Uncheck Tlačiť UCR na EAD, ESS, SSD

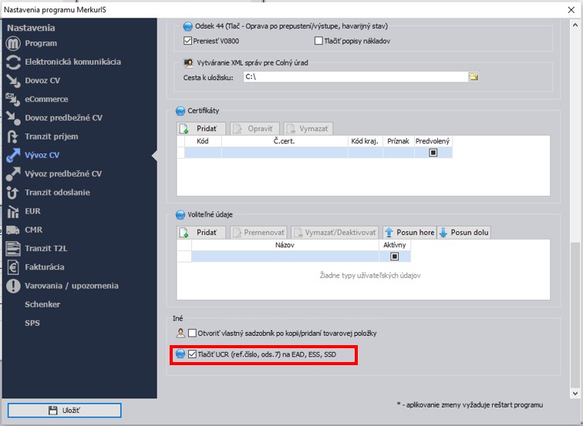(x=192, y=354)
